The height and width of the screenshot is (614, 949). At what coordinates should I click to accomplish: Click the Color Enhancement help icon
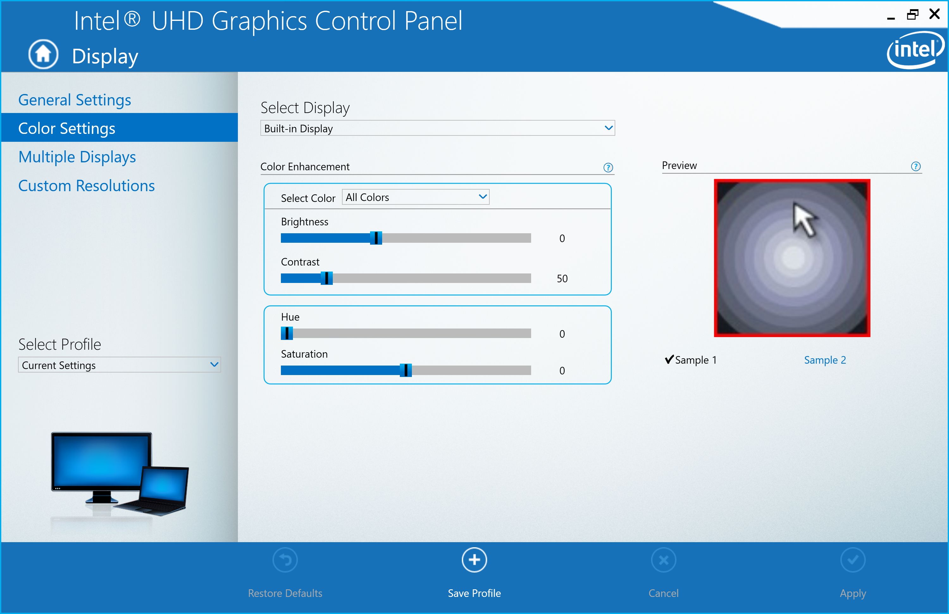[608, 166]
